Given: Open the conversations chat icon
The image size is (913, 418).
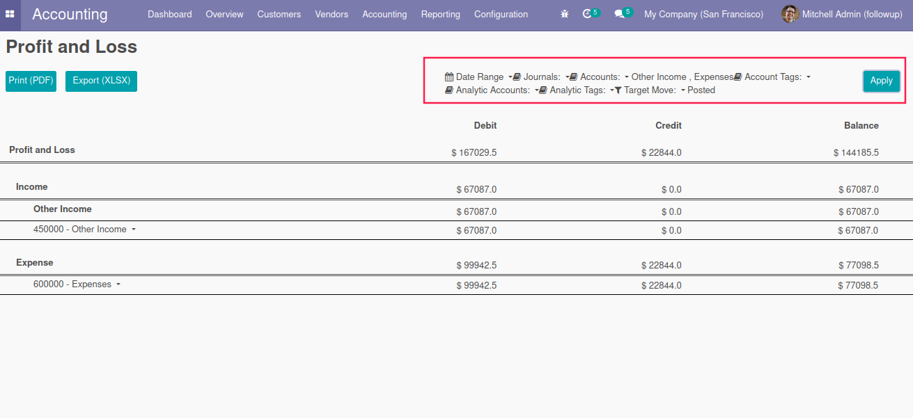Looking at the screenshot, I should 619,14.
